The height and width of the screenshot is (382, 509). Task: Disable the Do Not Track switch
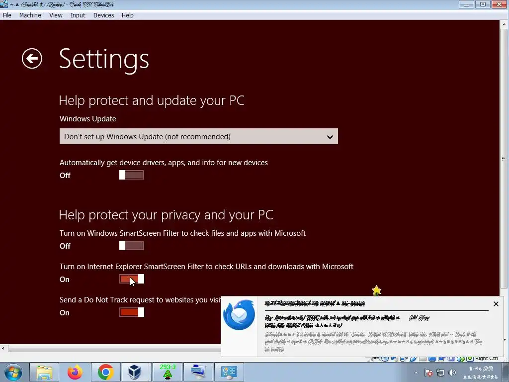[x=131, y=312]
